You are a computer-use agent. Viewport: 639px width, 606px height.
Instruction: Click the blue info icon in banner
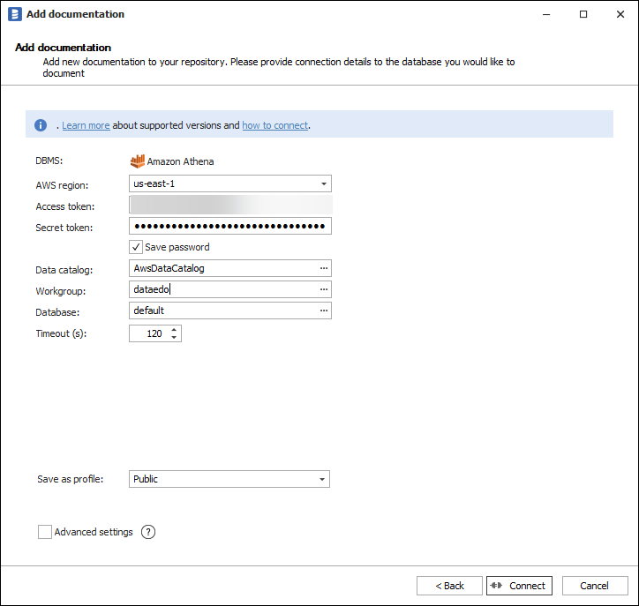(41, 125)
